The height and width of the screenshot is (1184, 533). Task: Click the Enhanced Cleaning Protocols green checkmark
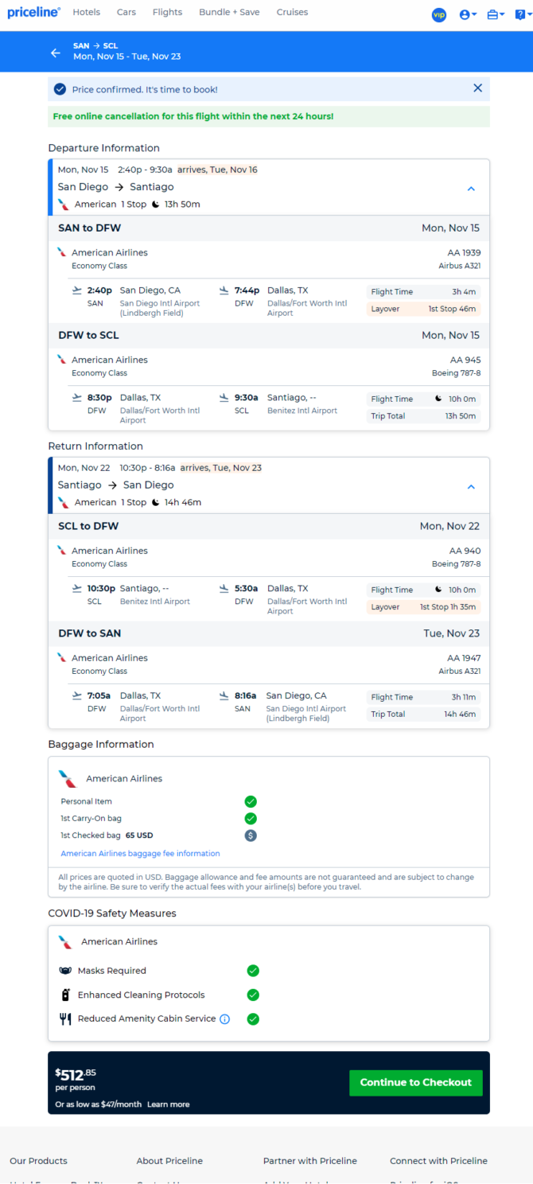(253, 995)
